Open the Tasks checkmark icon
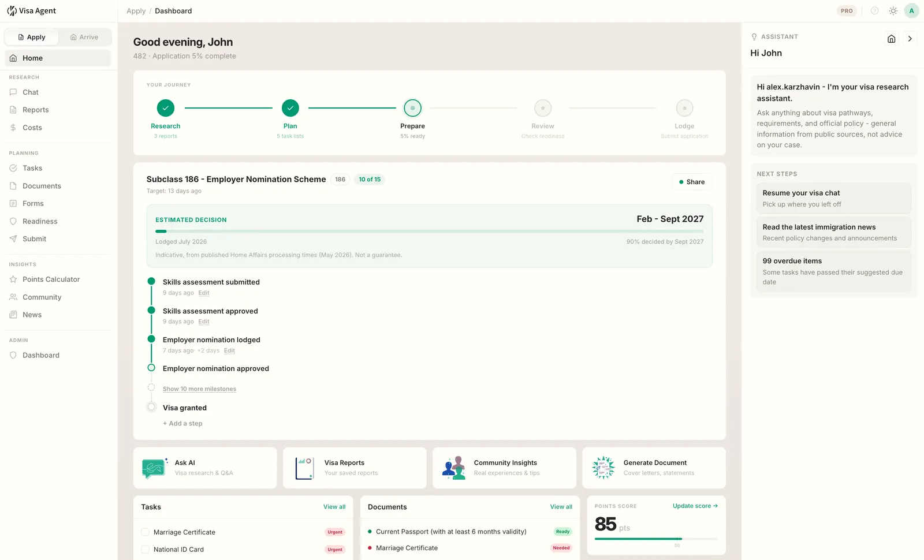 [x=13, y=168]
